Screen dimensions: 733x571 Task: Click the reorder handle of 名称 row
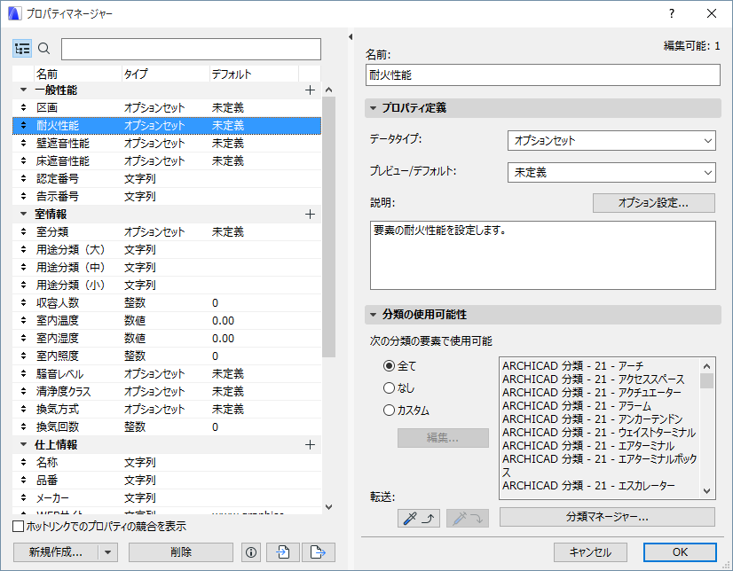[23, 463]
